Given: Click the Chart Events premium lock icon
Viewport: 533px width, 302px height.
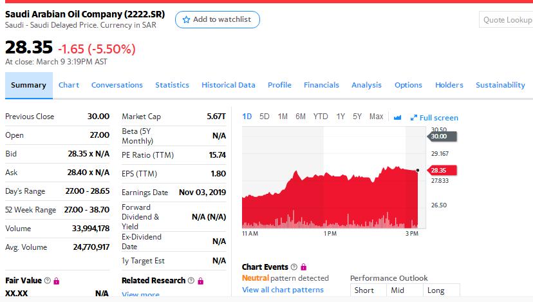Looking at the screenshot, I should (304, 267).
